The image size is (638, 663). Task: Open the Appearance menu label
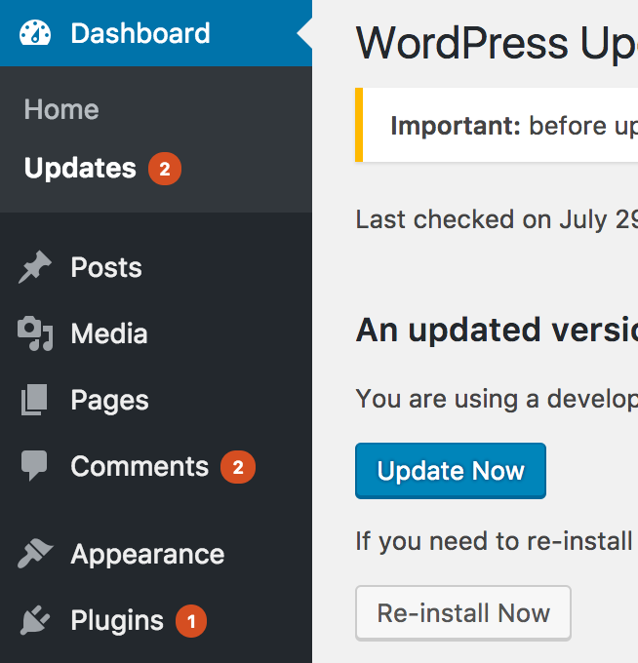(147, 555)
